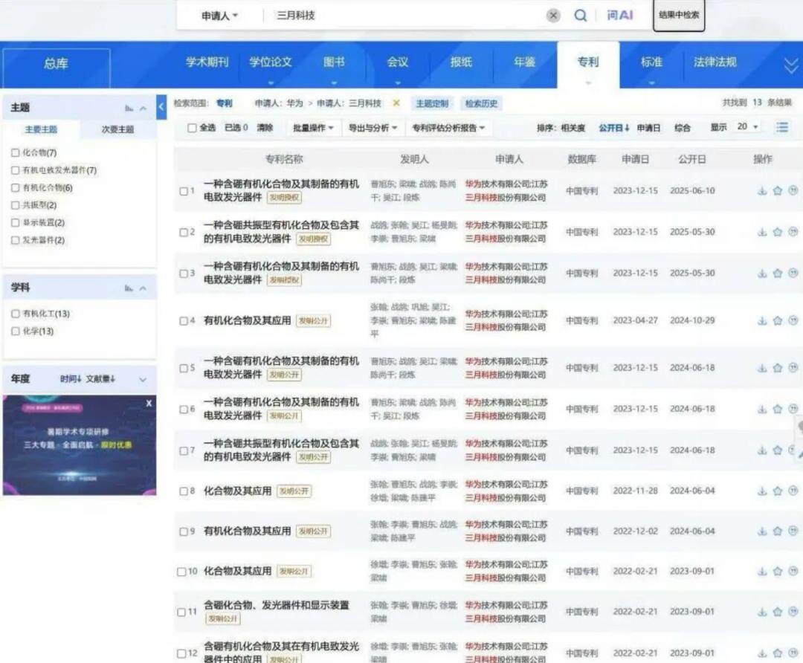Image resolution: width=803 pixels, height=663 pixels.
Task: Download patent in row 1
Action: (x=762, y=191)
